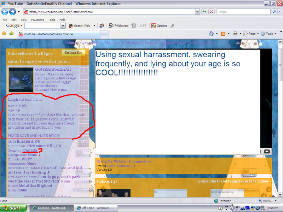Click the highlighter pen icon on Google toolbar
This screenshot has width=283, height=212.
(172, 26)
